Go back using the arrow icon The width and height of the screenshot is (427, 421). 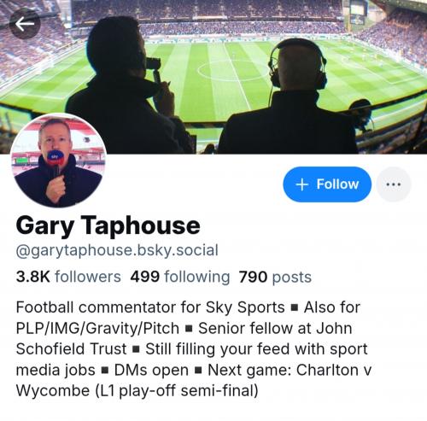click(x=25, y=24)
